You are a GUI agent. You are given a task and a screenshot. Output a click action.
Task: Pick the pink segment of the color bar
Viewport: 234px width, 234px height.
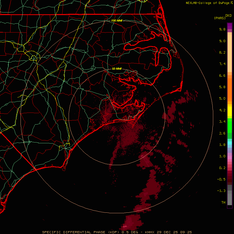230,158
